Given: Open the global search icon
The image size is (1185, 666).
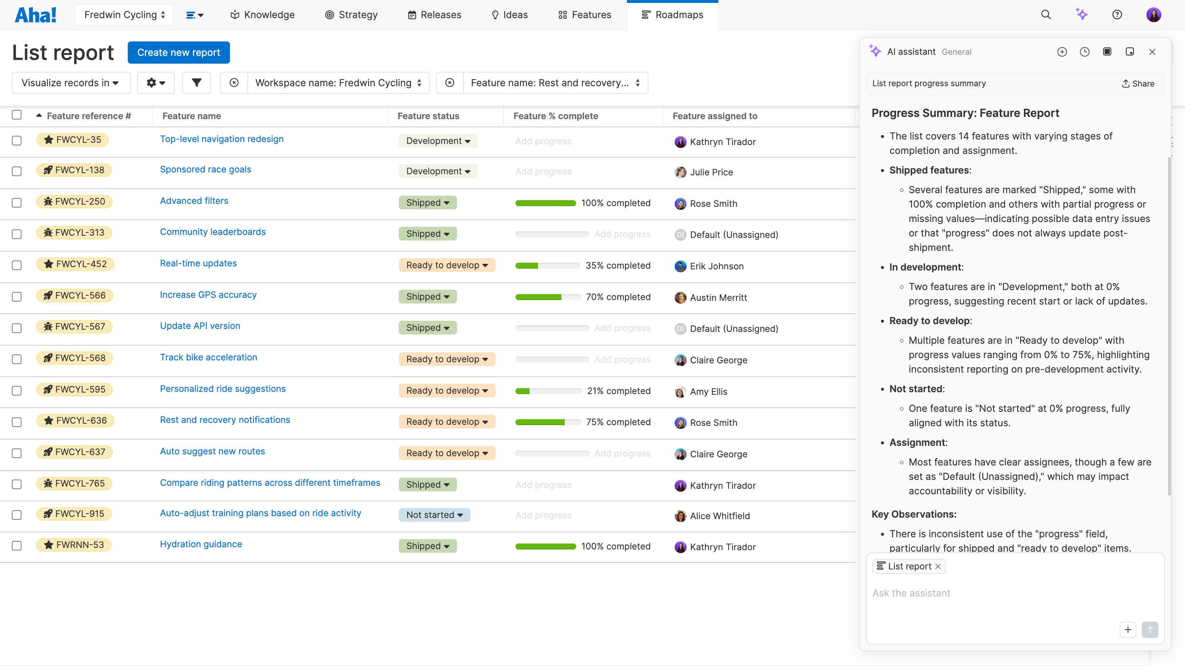Looking at the screenshot, I should tap(1046, 14).
